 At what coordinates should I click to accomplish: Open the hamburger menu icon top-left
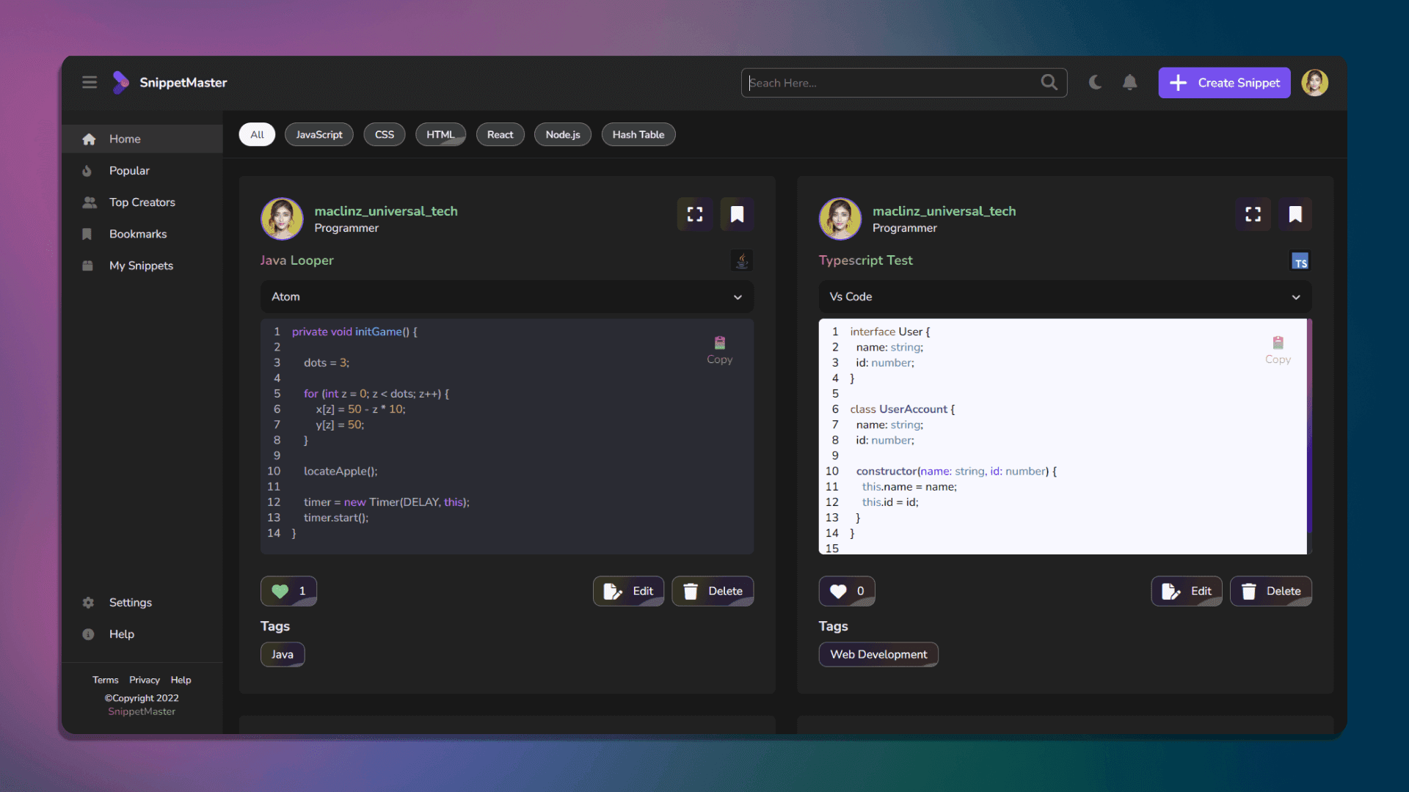coord(89,82)
